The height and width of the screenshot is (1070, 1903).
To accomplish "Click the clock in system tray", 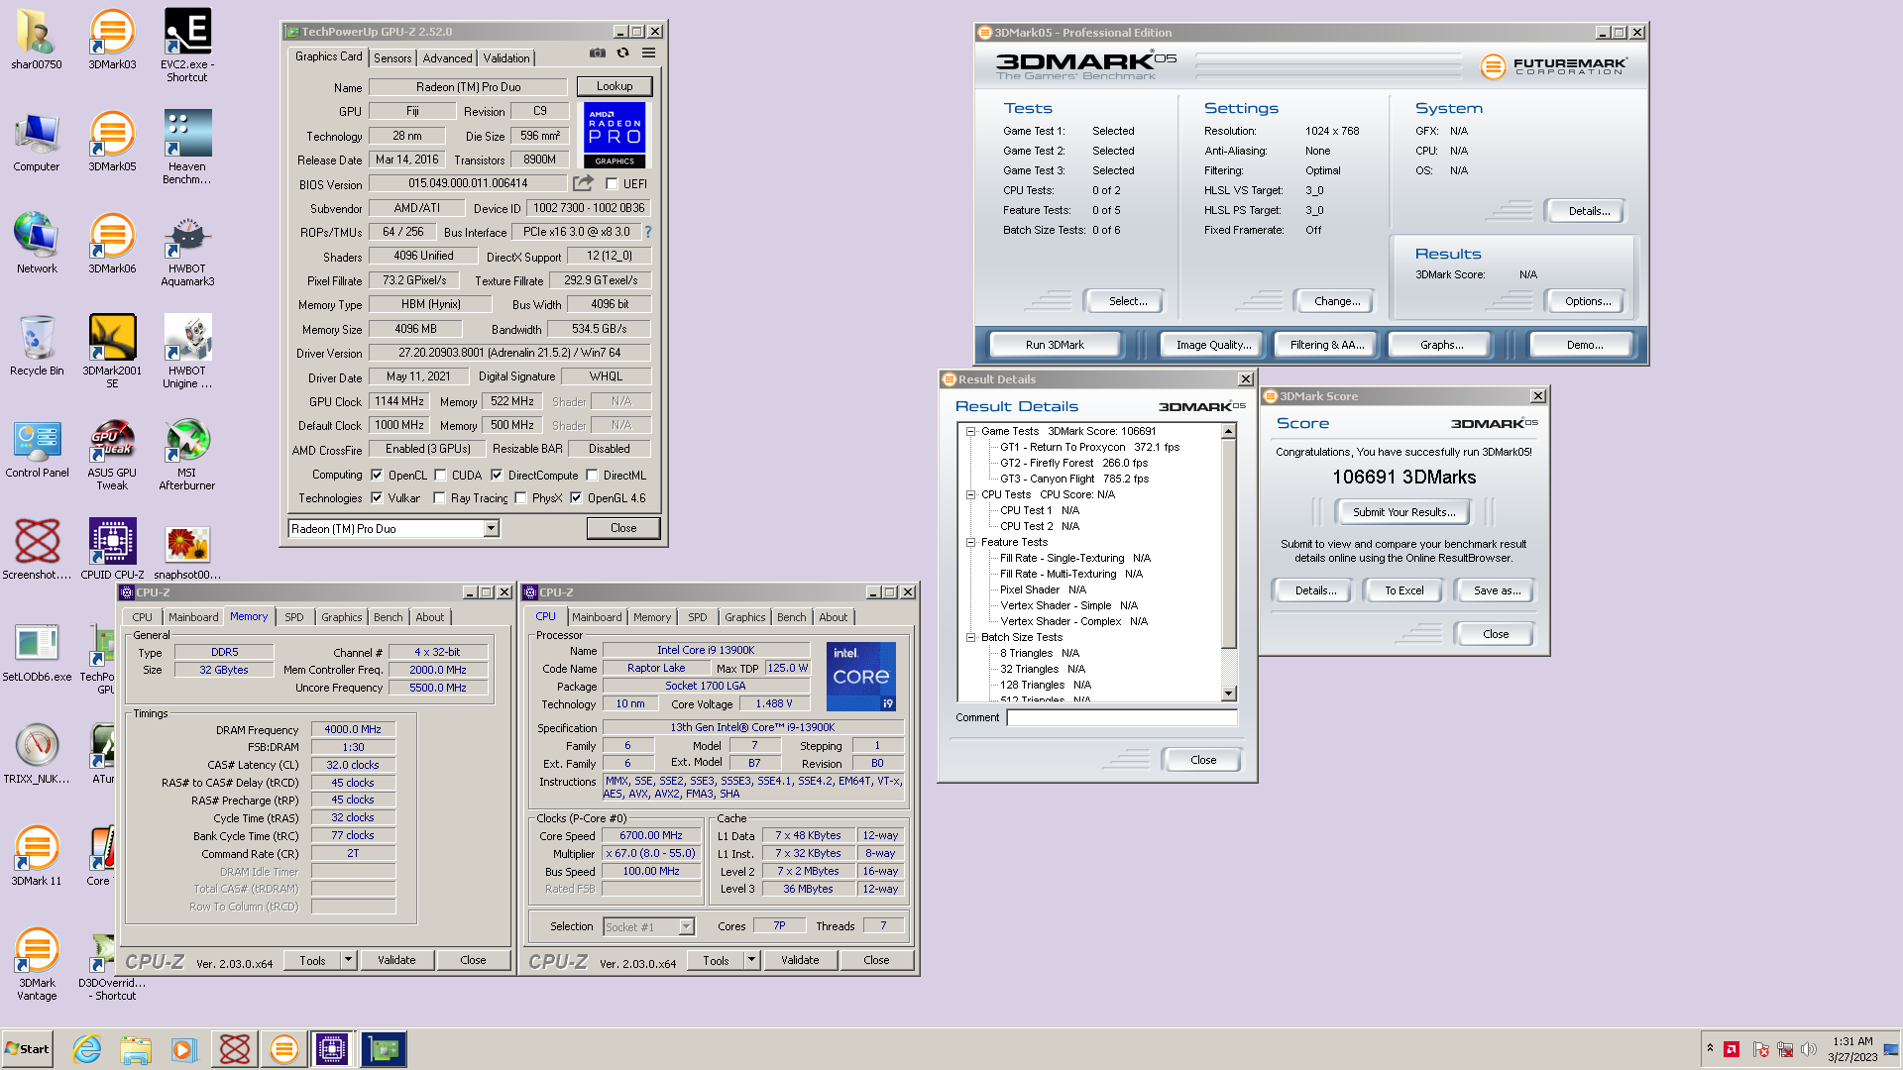I will [1851, 1049].
